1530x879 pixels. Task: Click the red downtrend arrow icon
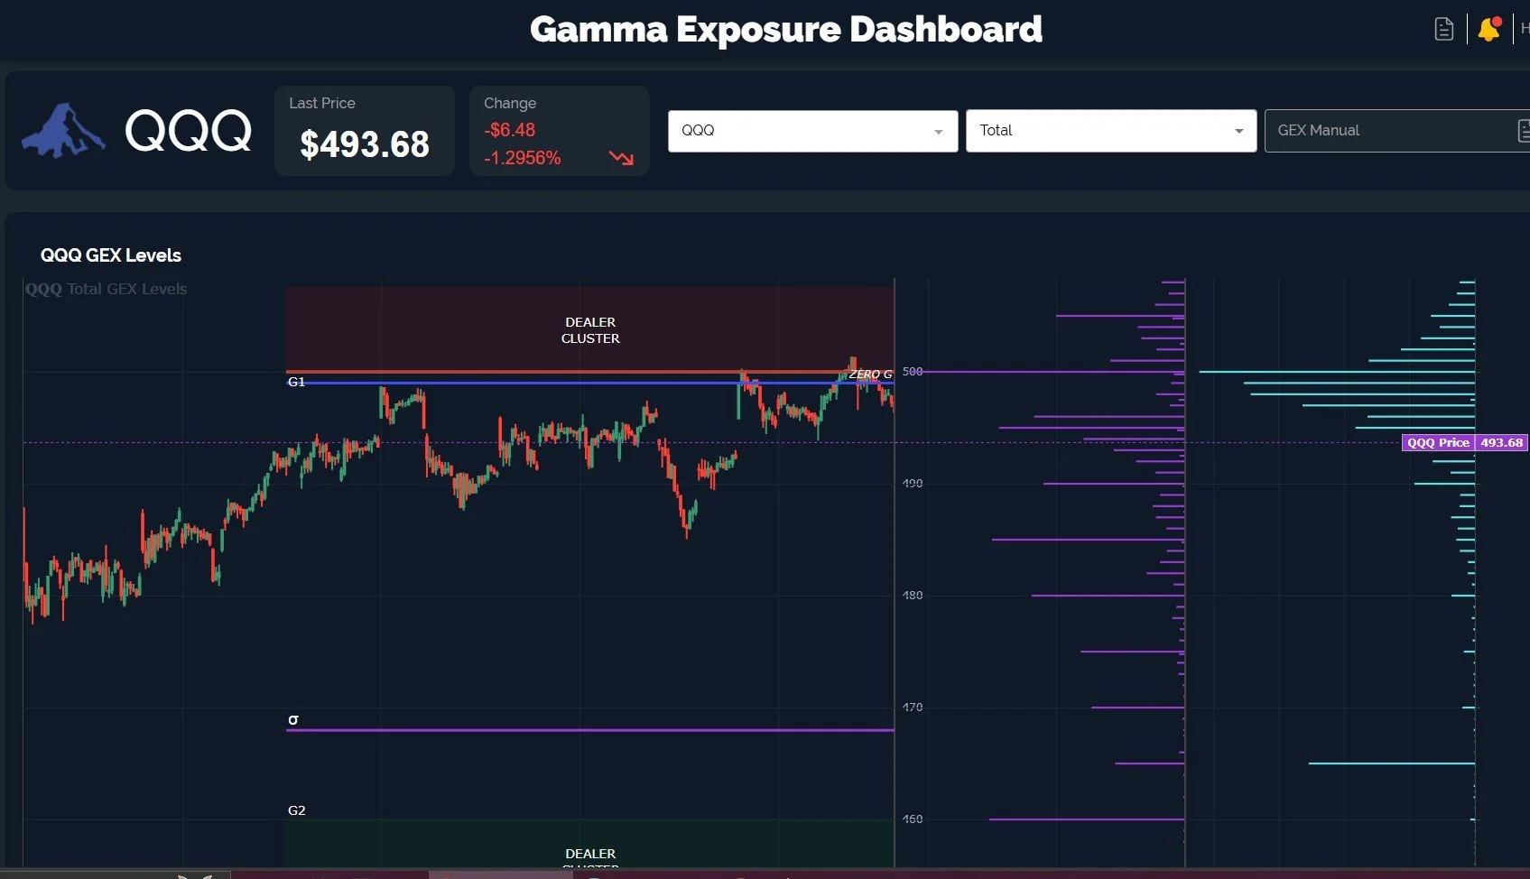[x=621, y=158]
